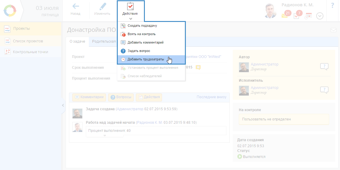Open Контрольные точки in sidebar
The height and width of the screenshot is (170, 340).
pyautogui.click(x=31, y=52)
